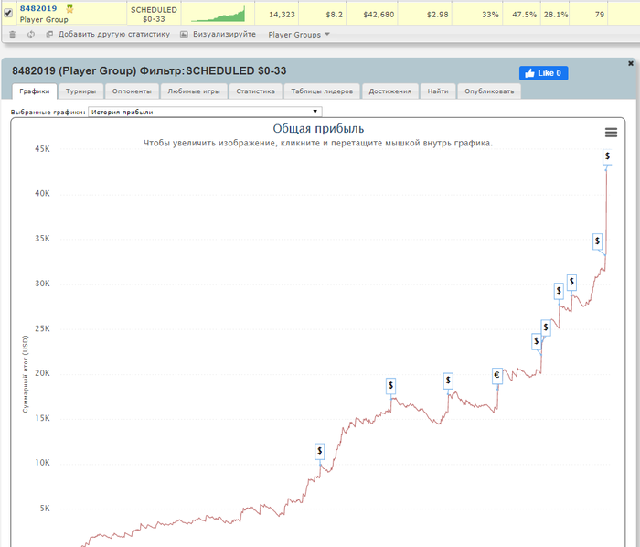The height and width of the screenshot is (547, 640).
Task: Click the Facebook Like button
Action: 543,73
